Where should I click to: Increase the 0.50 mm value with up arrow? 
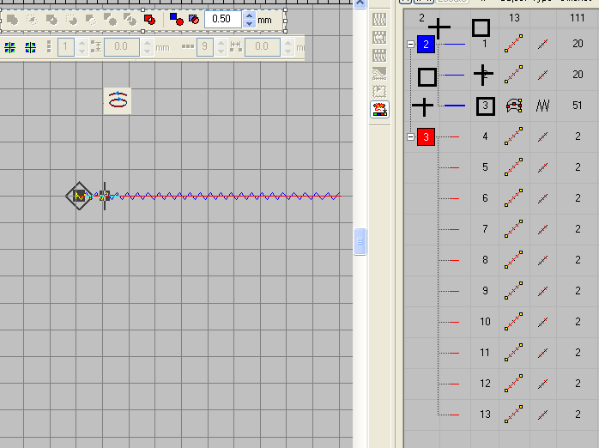point(249,14)
